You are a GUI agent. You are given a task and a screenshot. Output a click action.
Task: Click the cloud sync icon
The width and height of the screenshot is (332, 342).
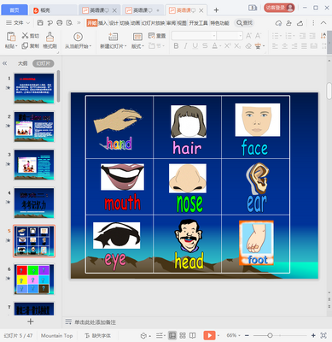click(278, 23)
